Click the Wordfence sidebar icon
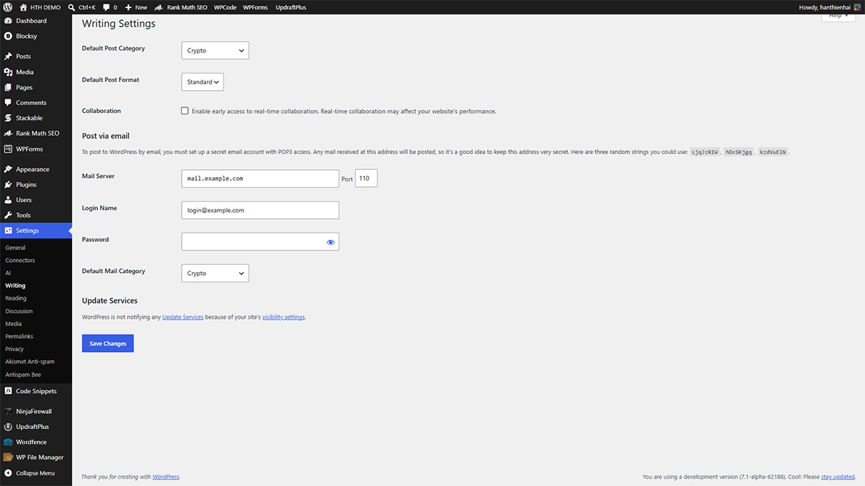865x486 pixels. click(8, 442)
